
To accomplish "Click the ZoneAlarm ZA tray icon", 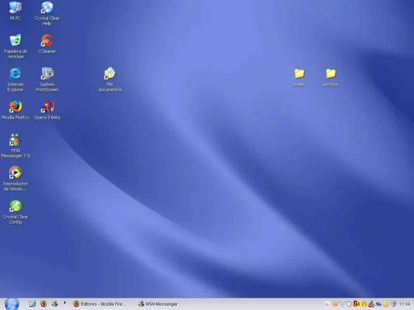I will click(x=357, y=304).
